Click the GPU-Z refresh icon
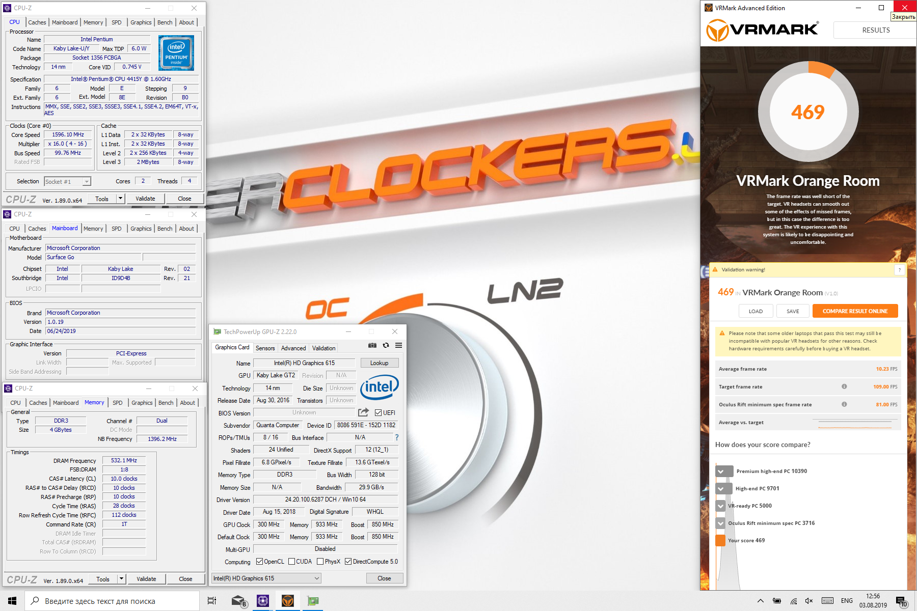 (x=386, y=345)
